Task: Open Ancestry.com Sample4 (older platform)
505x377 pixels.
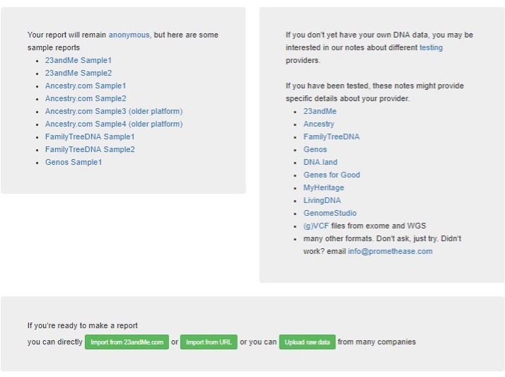Action: pyautogui.click(x=114, y=124)
